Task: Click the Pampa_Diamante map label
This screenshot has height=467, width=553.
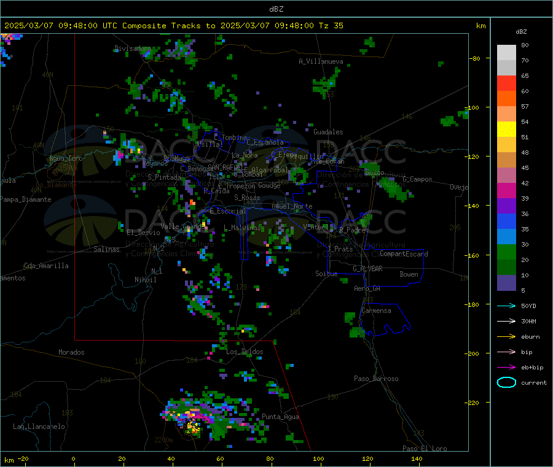Action: tap(26, 199)
